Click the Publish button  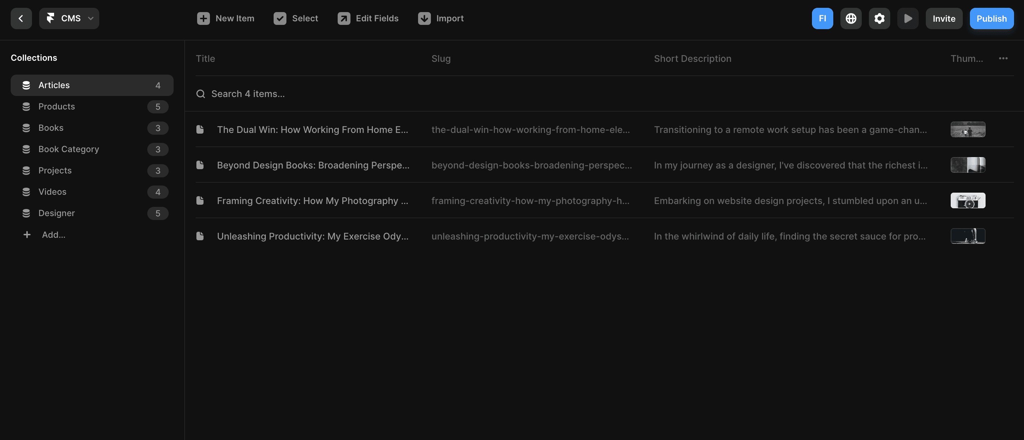click(x=991, y=18)
